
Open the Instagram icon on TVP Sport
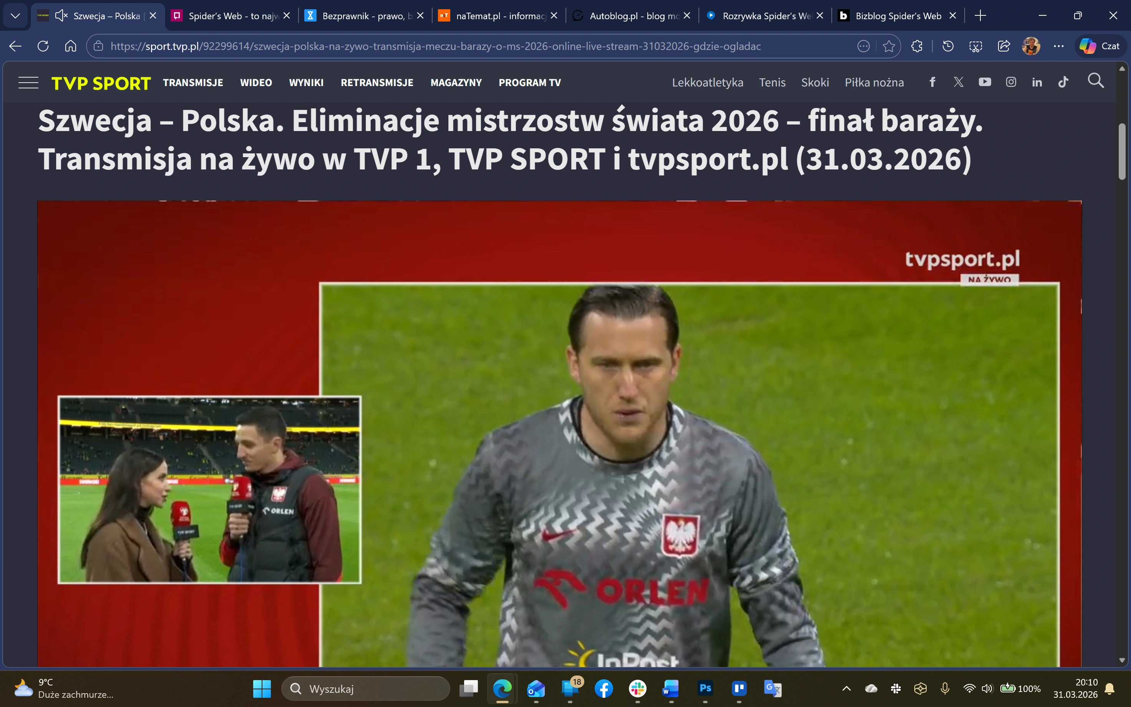coord(1012,82)
